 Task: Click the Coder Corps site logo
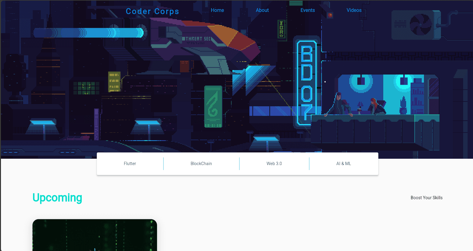click(x=152, y=11)
